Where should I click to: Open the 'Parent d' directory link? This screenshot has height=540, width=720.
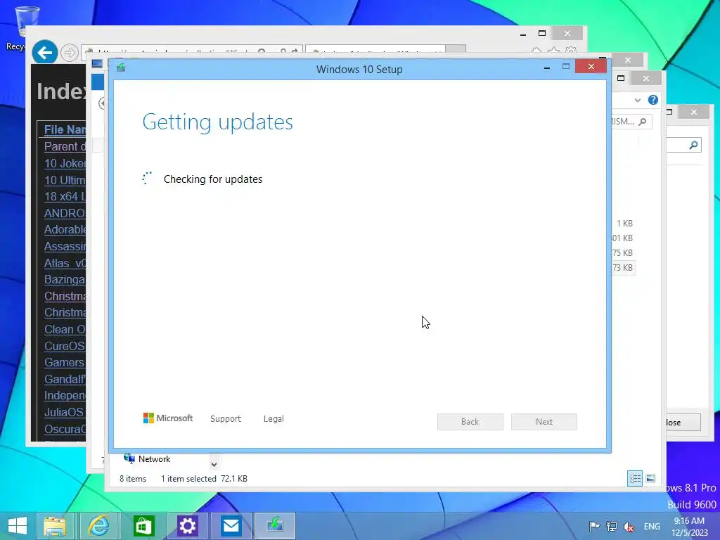pos(65,146)
